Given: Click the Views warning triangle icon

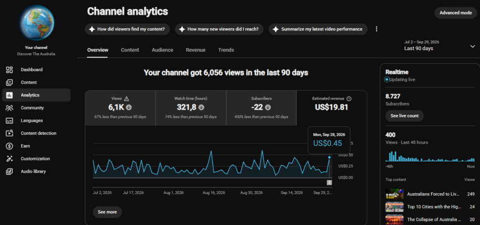Looking at the screenshot, I should coord(127,99).
